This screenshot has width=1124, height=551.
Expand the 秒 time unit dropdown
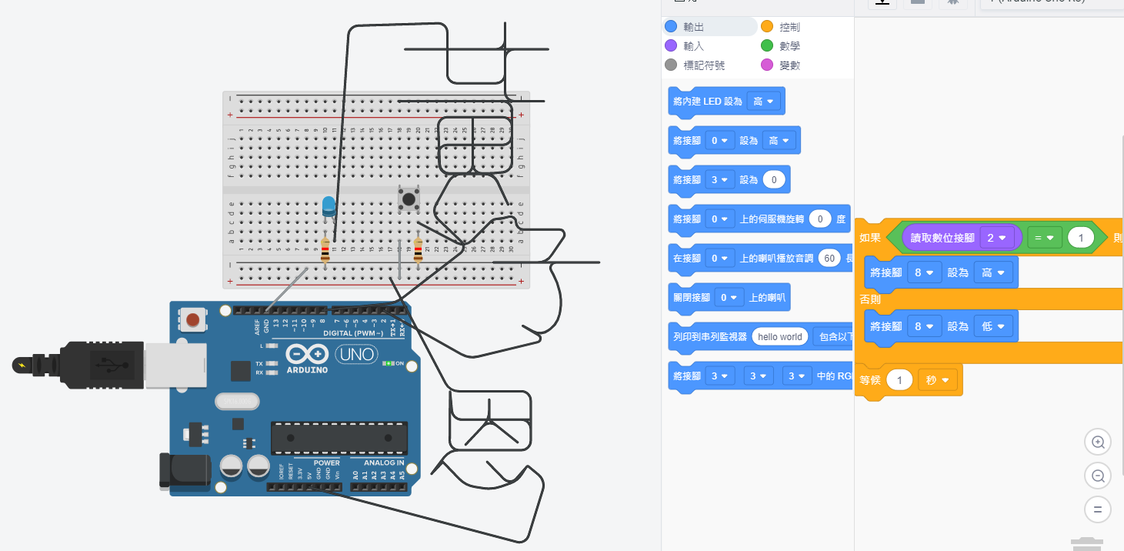pyautogui.click(x=937, y=380)
